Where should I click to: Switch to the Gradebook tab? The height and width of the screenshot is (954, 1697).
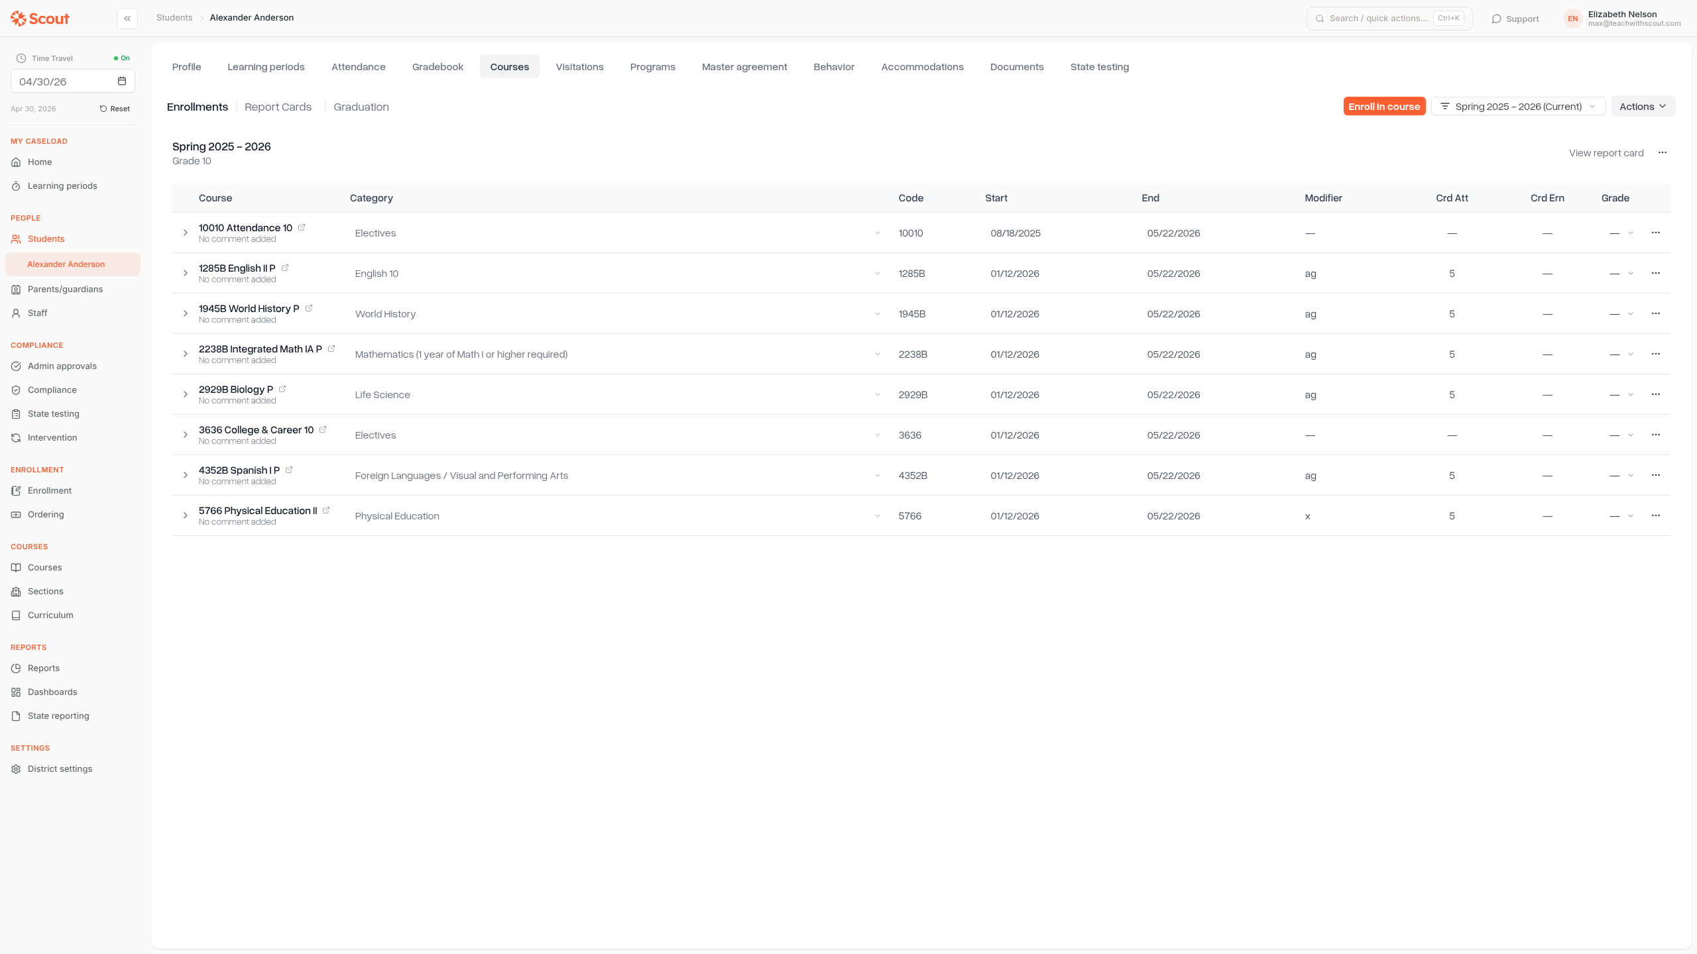click(x=438, y=66)
